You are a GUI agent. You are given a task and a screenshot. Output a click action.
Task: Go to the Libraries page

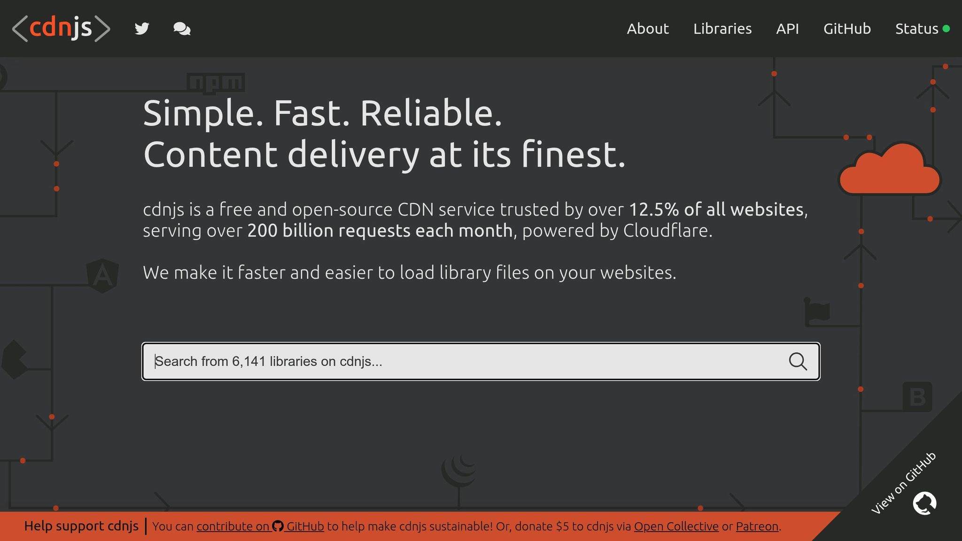(722, 29)
